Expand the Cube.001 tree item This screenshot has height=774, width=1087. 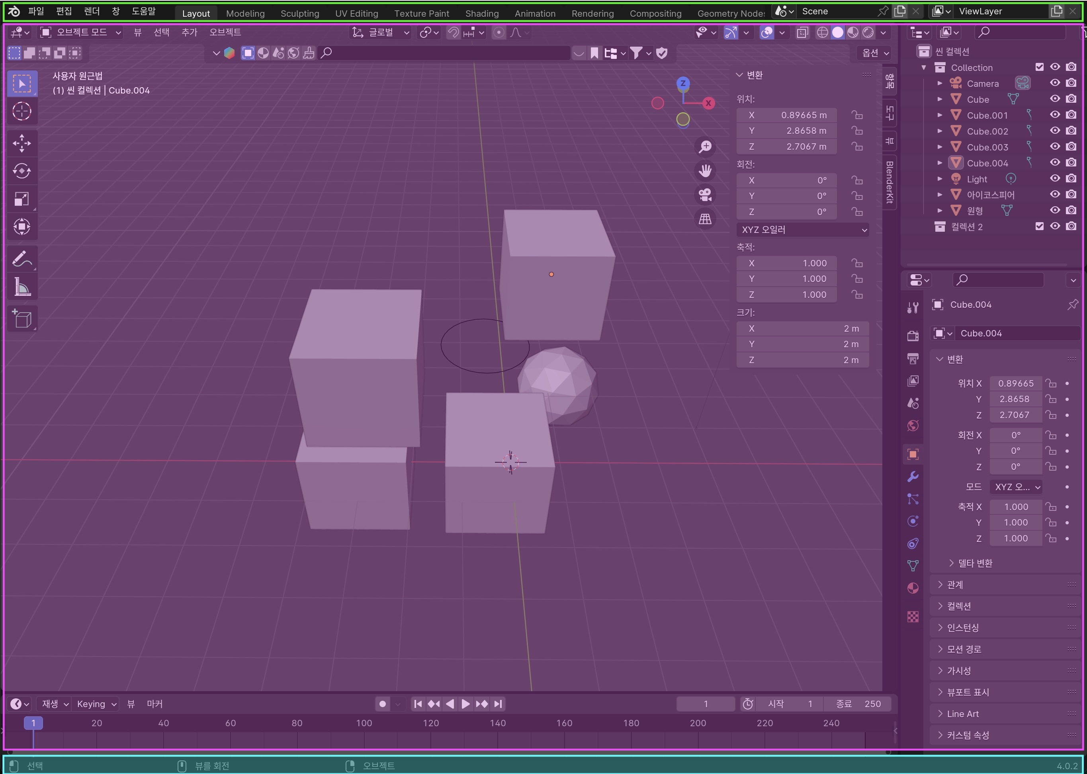click(940, 115)
